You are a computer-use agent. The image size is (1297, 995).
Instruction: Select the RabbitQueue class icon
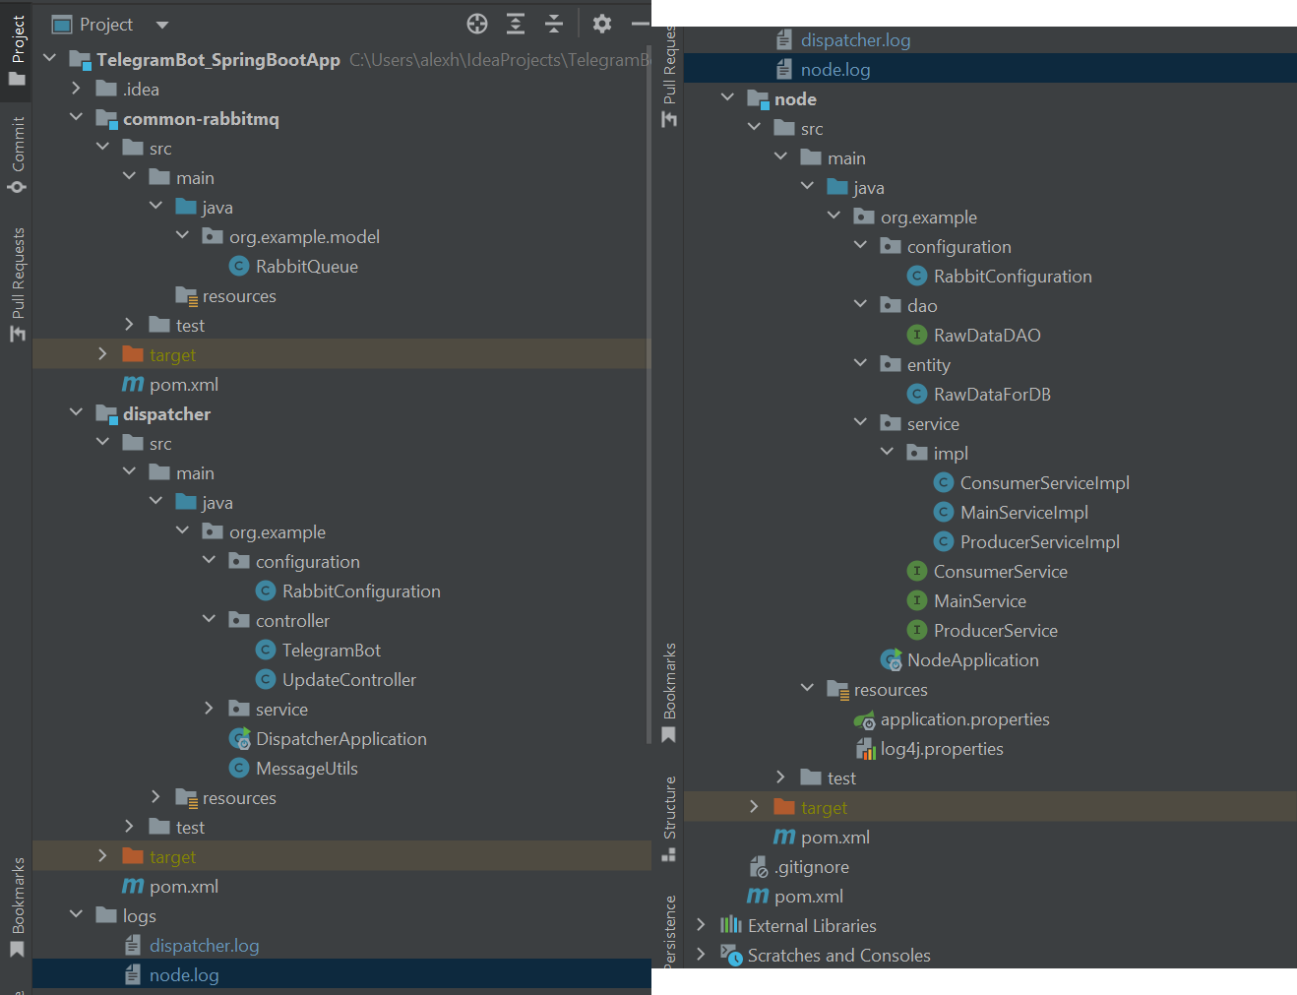click(x=238, y=266)
